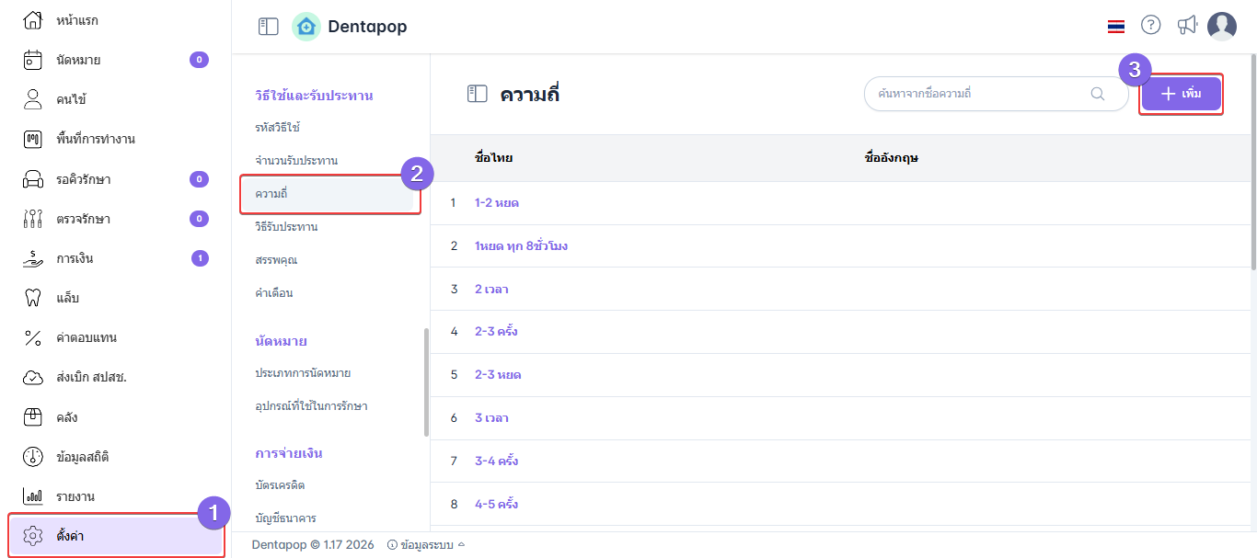Open the user profile avatar menu
The width and height of the screenshot is (1257, 558).
tap(1222, 27)
